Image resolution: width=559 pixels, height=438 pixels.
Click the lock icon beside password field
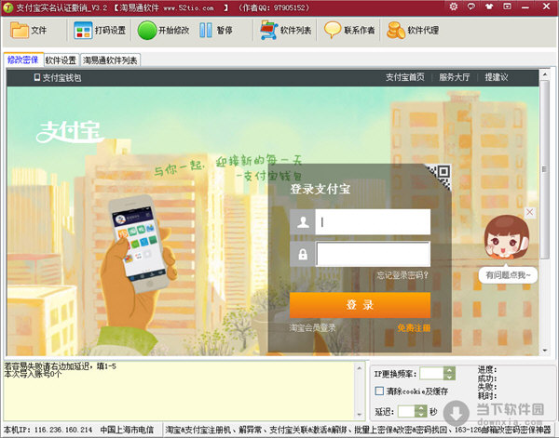tap(303, 254)
